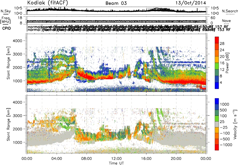Click the "-25" tick on Velocity colorbar
Screen dimensions: 238x165
click(224, 127)
